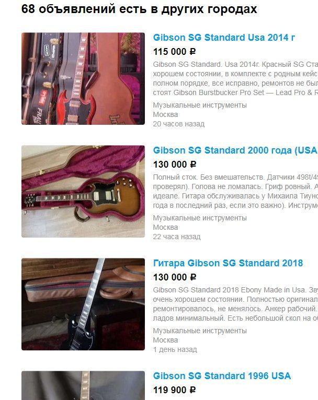Open Gibson SG Standard 2000 года listing title
This screenshot has width=318, height=400.
coord(235,150)
